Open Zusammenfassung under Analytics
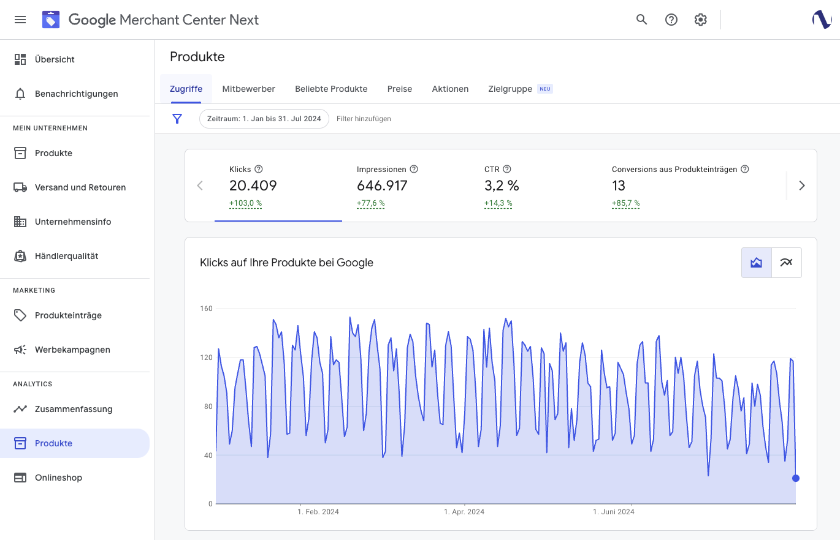The height and width of the screenshot is (540, 840). (x=73, y=409)
